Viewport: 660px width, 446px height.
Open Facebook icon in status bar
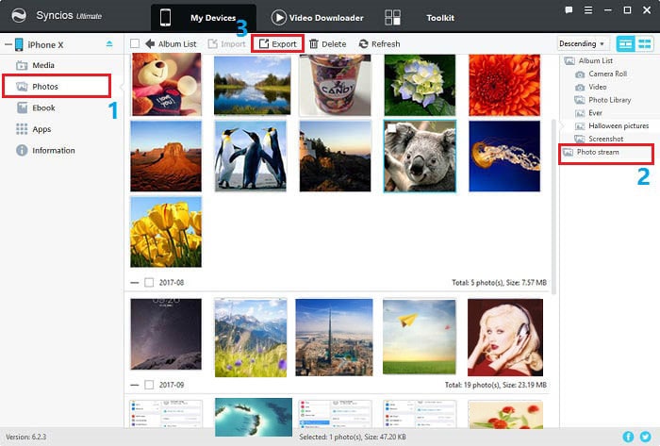tap(628, 437)
